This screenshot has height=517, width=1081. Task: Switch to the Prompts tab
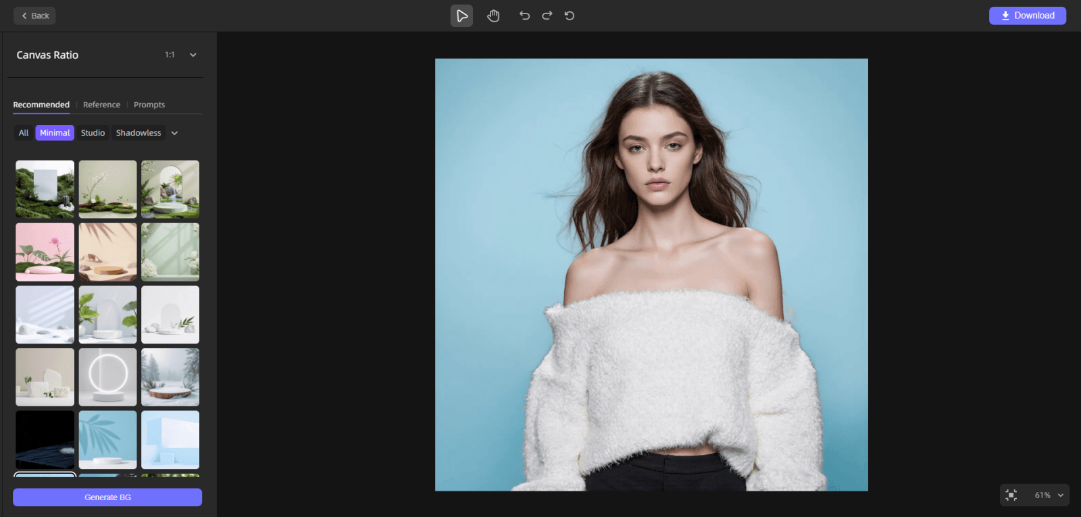(x=149, y=105)
